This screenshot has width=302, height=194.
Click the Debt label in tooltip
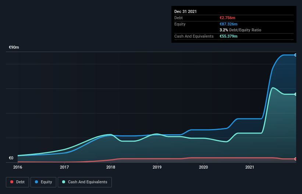coord(178,18)
